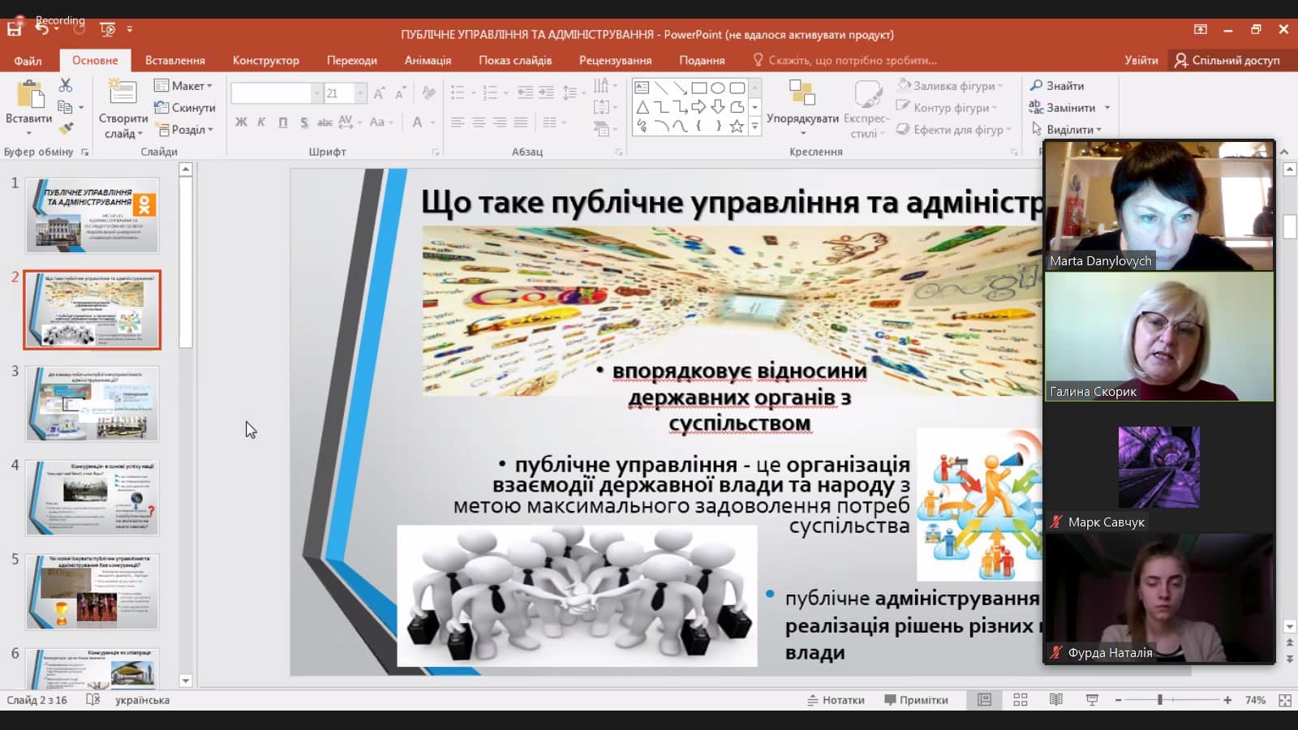Viewport: 1298px width, 730px height.
Task: Switch to the Конструктор ribbon tab
Action: coord(266,60)
